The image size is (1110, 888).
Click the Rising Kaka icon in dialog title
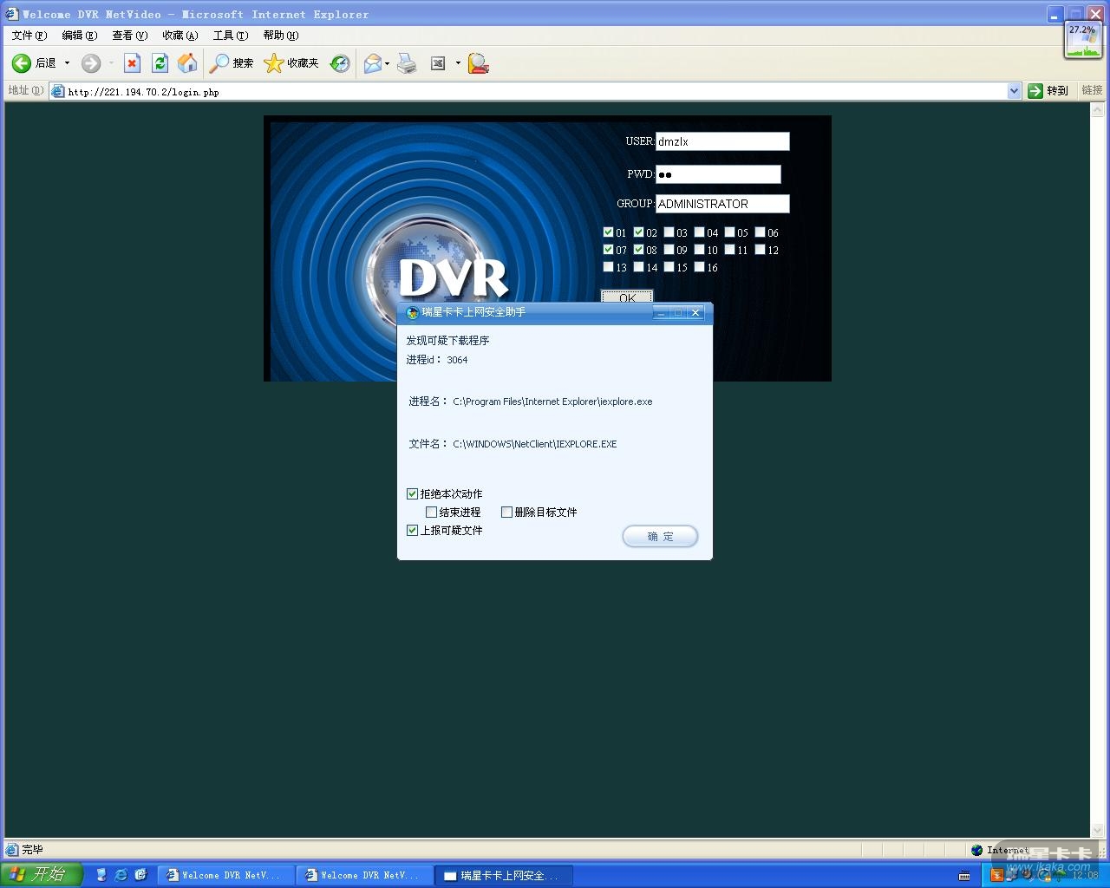(412, 312)
